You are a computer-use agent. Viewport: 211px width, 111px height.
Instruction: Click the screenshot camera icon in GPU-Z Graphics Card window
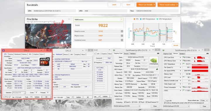(158, 53)
